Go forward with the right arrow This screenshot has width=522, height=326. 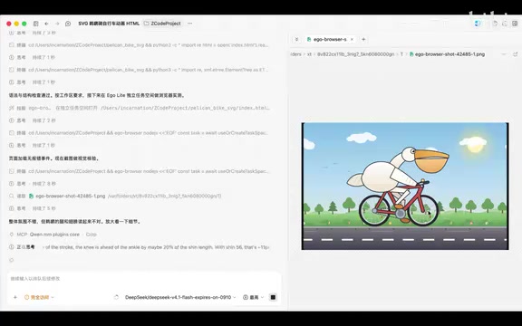57,24
